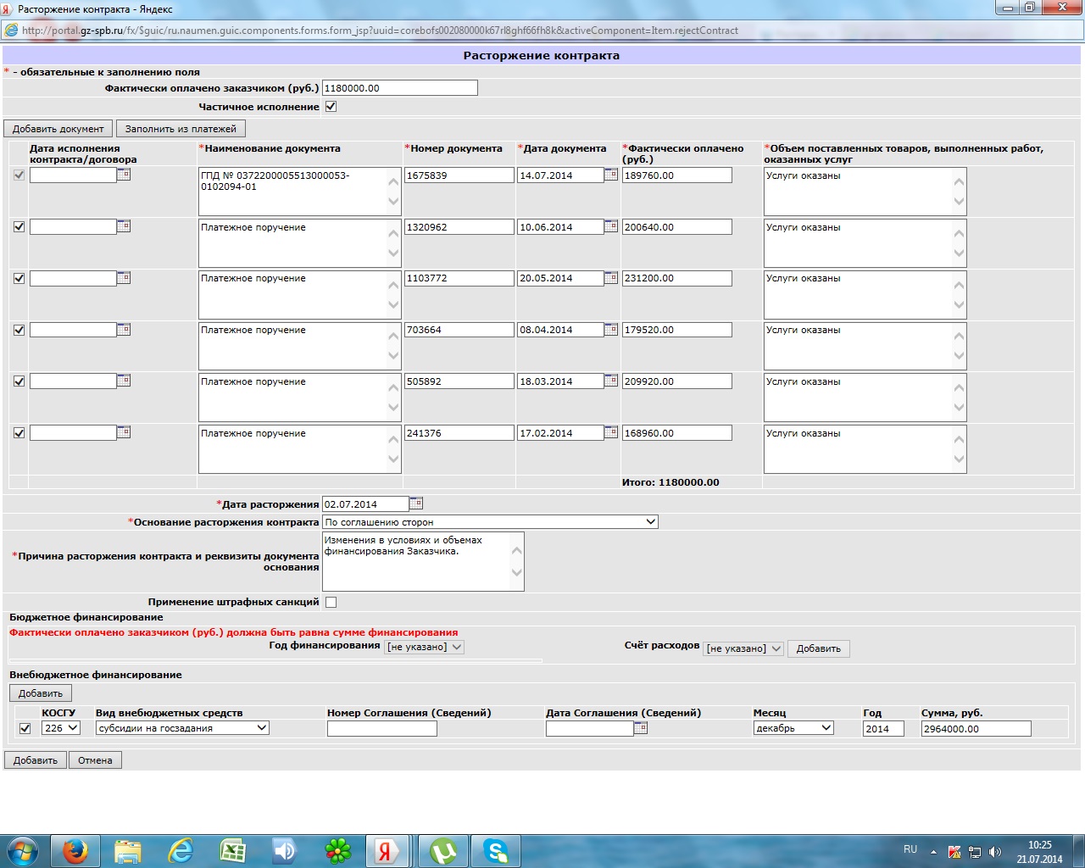Click the greyed checkbox in row 1675839
Image resolution: width=1085 pixels, height=868 pixels.
tap(19, 175)
